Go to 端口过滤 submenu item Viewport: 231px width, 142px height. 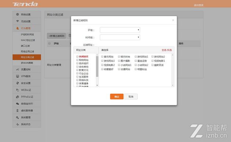pos(25,46)
